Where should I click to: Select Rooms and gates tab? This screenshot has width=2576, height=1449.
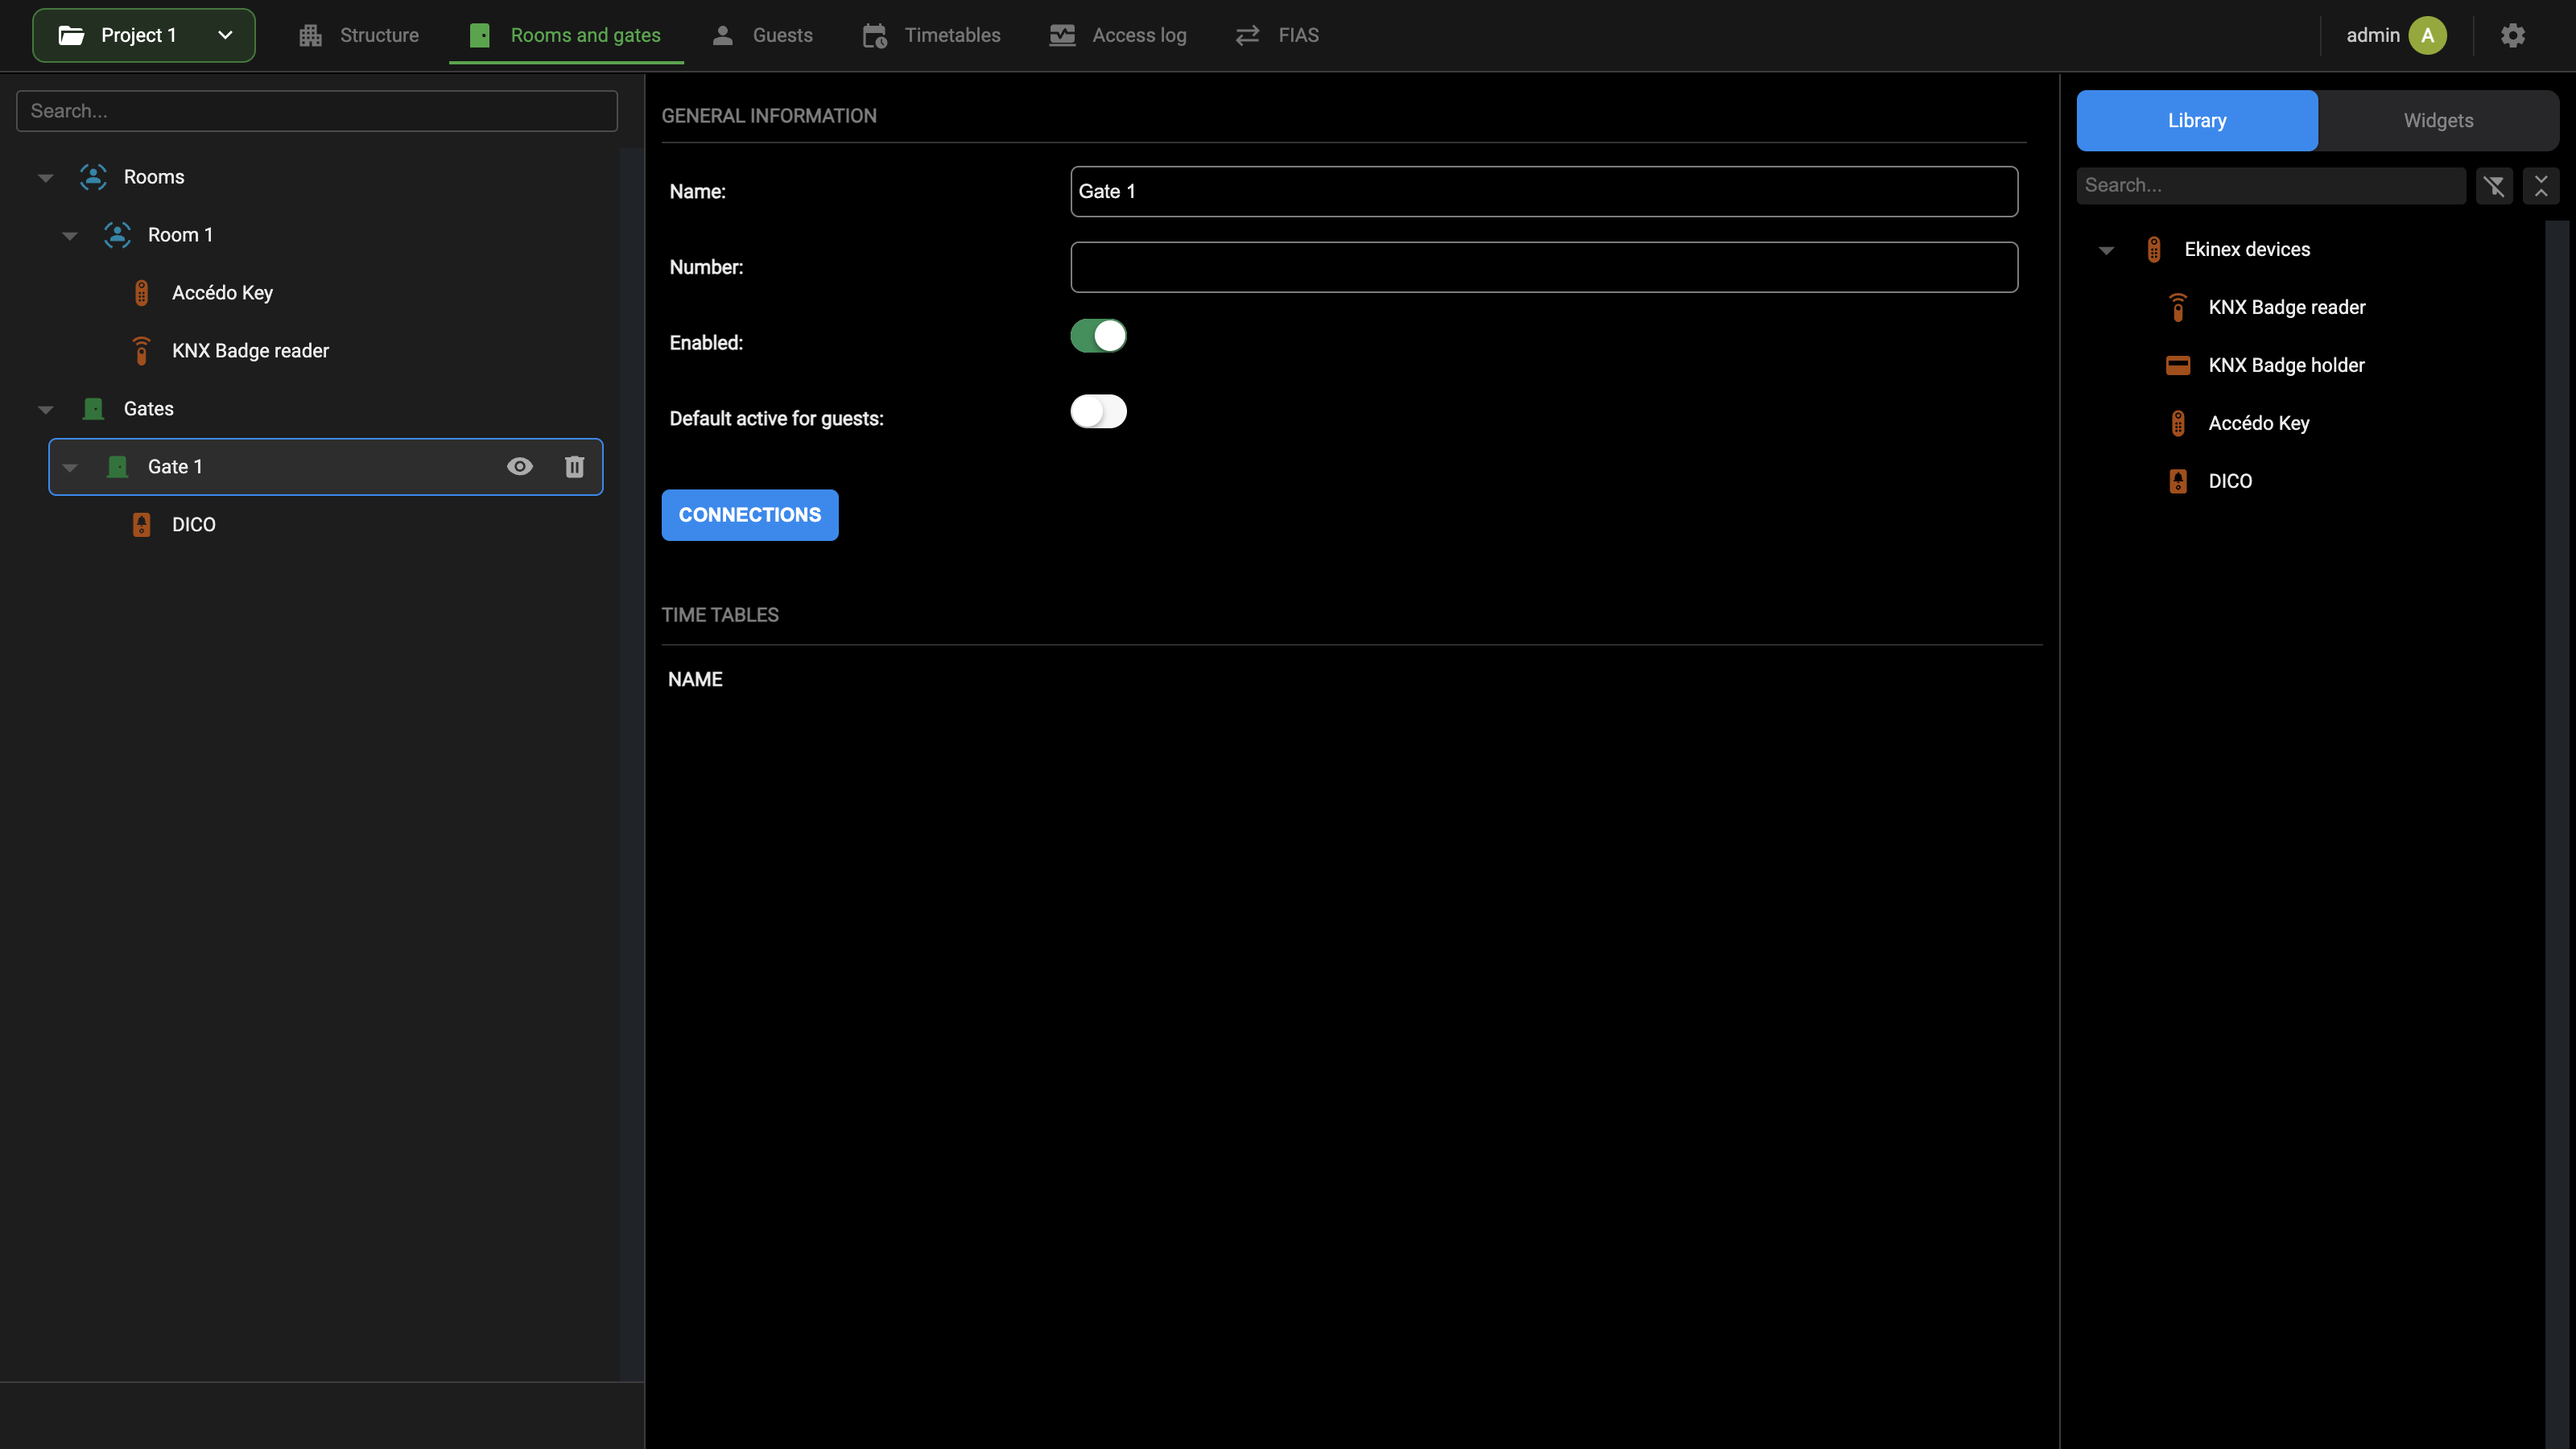(x=566, y=35)
